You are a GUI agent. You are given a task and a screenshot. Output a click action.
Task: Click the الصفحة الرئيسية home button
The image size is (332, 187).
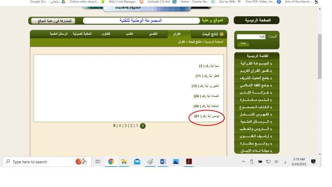pos(256,20)
